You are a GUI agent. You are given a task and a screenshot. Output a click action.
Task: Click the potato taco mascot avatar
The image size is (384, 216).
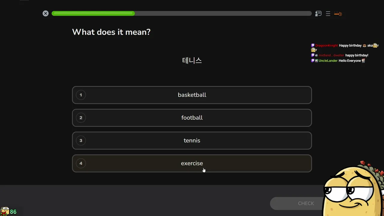pyautogui.click(x=353, y=189)
